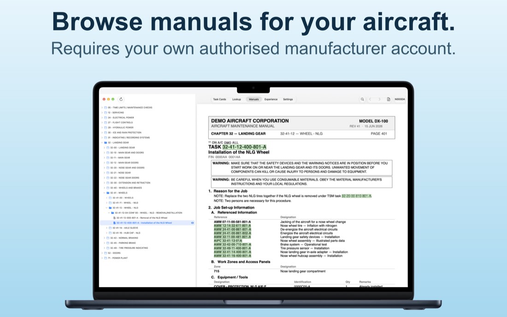Toggle the eye icon on the selected task row
507x317 pixels.
(x=192, y=223)
